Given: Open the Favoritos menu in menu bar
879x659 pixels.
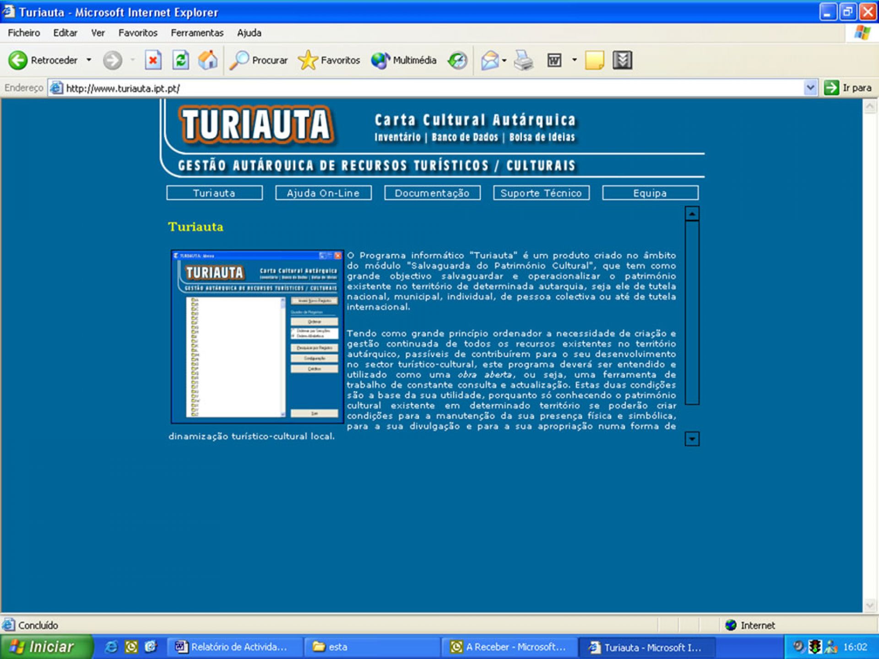Looking at the screenshot, I should point(137,33).
